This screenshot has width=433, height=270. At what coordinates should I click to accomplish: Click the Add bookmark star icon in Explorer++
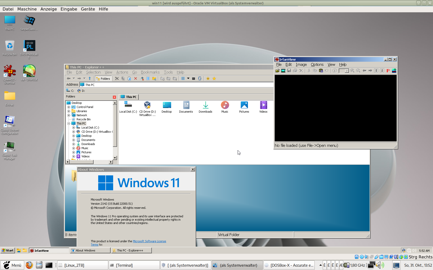[208, 78]
